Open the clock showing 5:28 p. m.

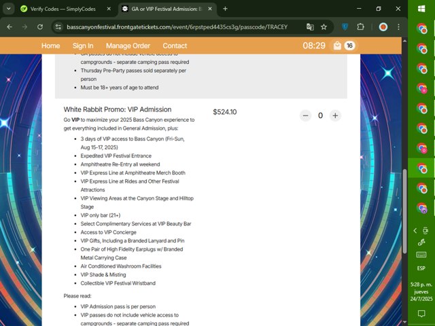point(421,291)
